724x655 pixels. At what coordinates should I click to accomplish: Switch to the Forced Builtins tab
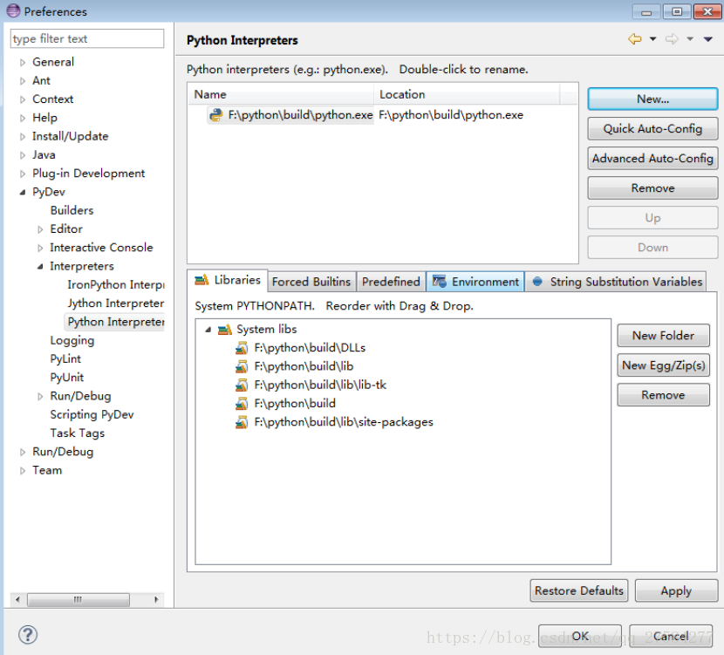click(x=311, y=282)
